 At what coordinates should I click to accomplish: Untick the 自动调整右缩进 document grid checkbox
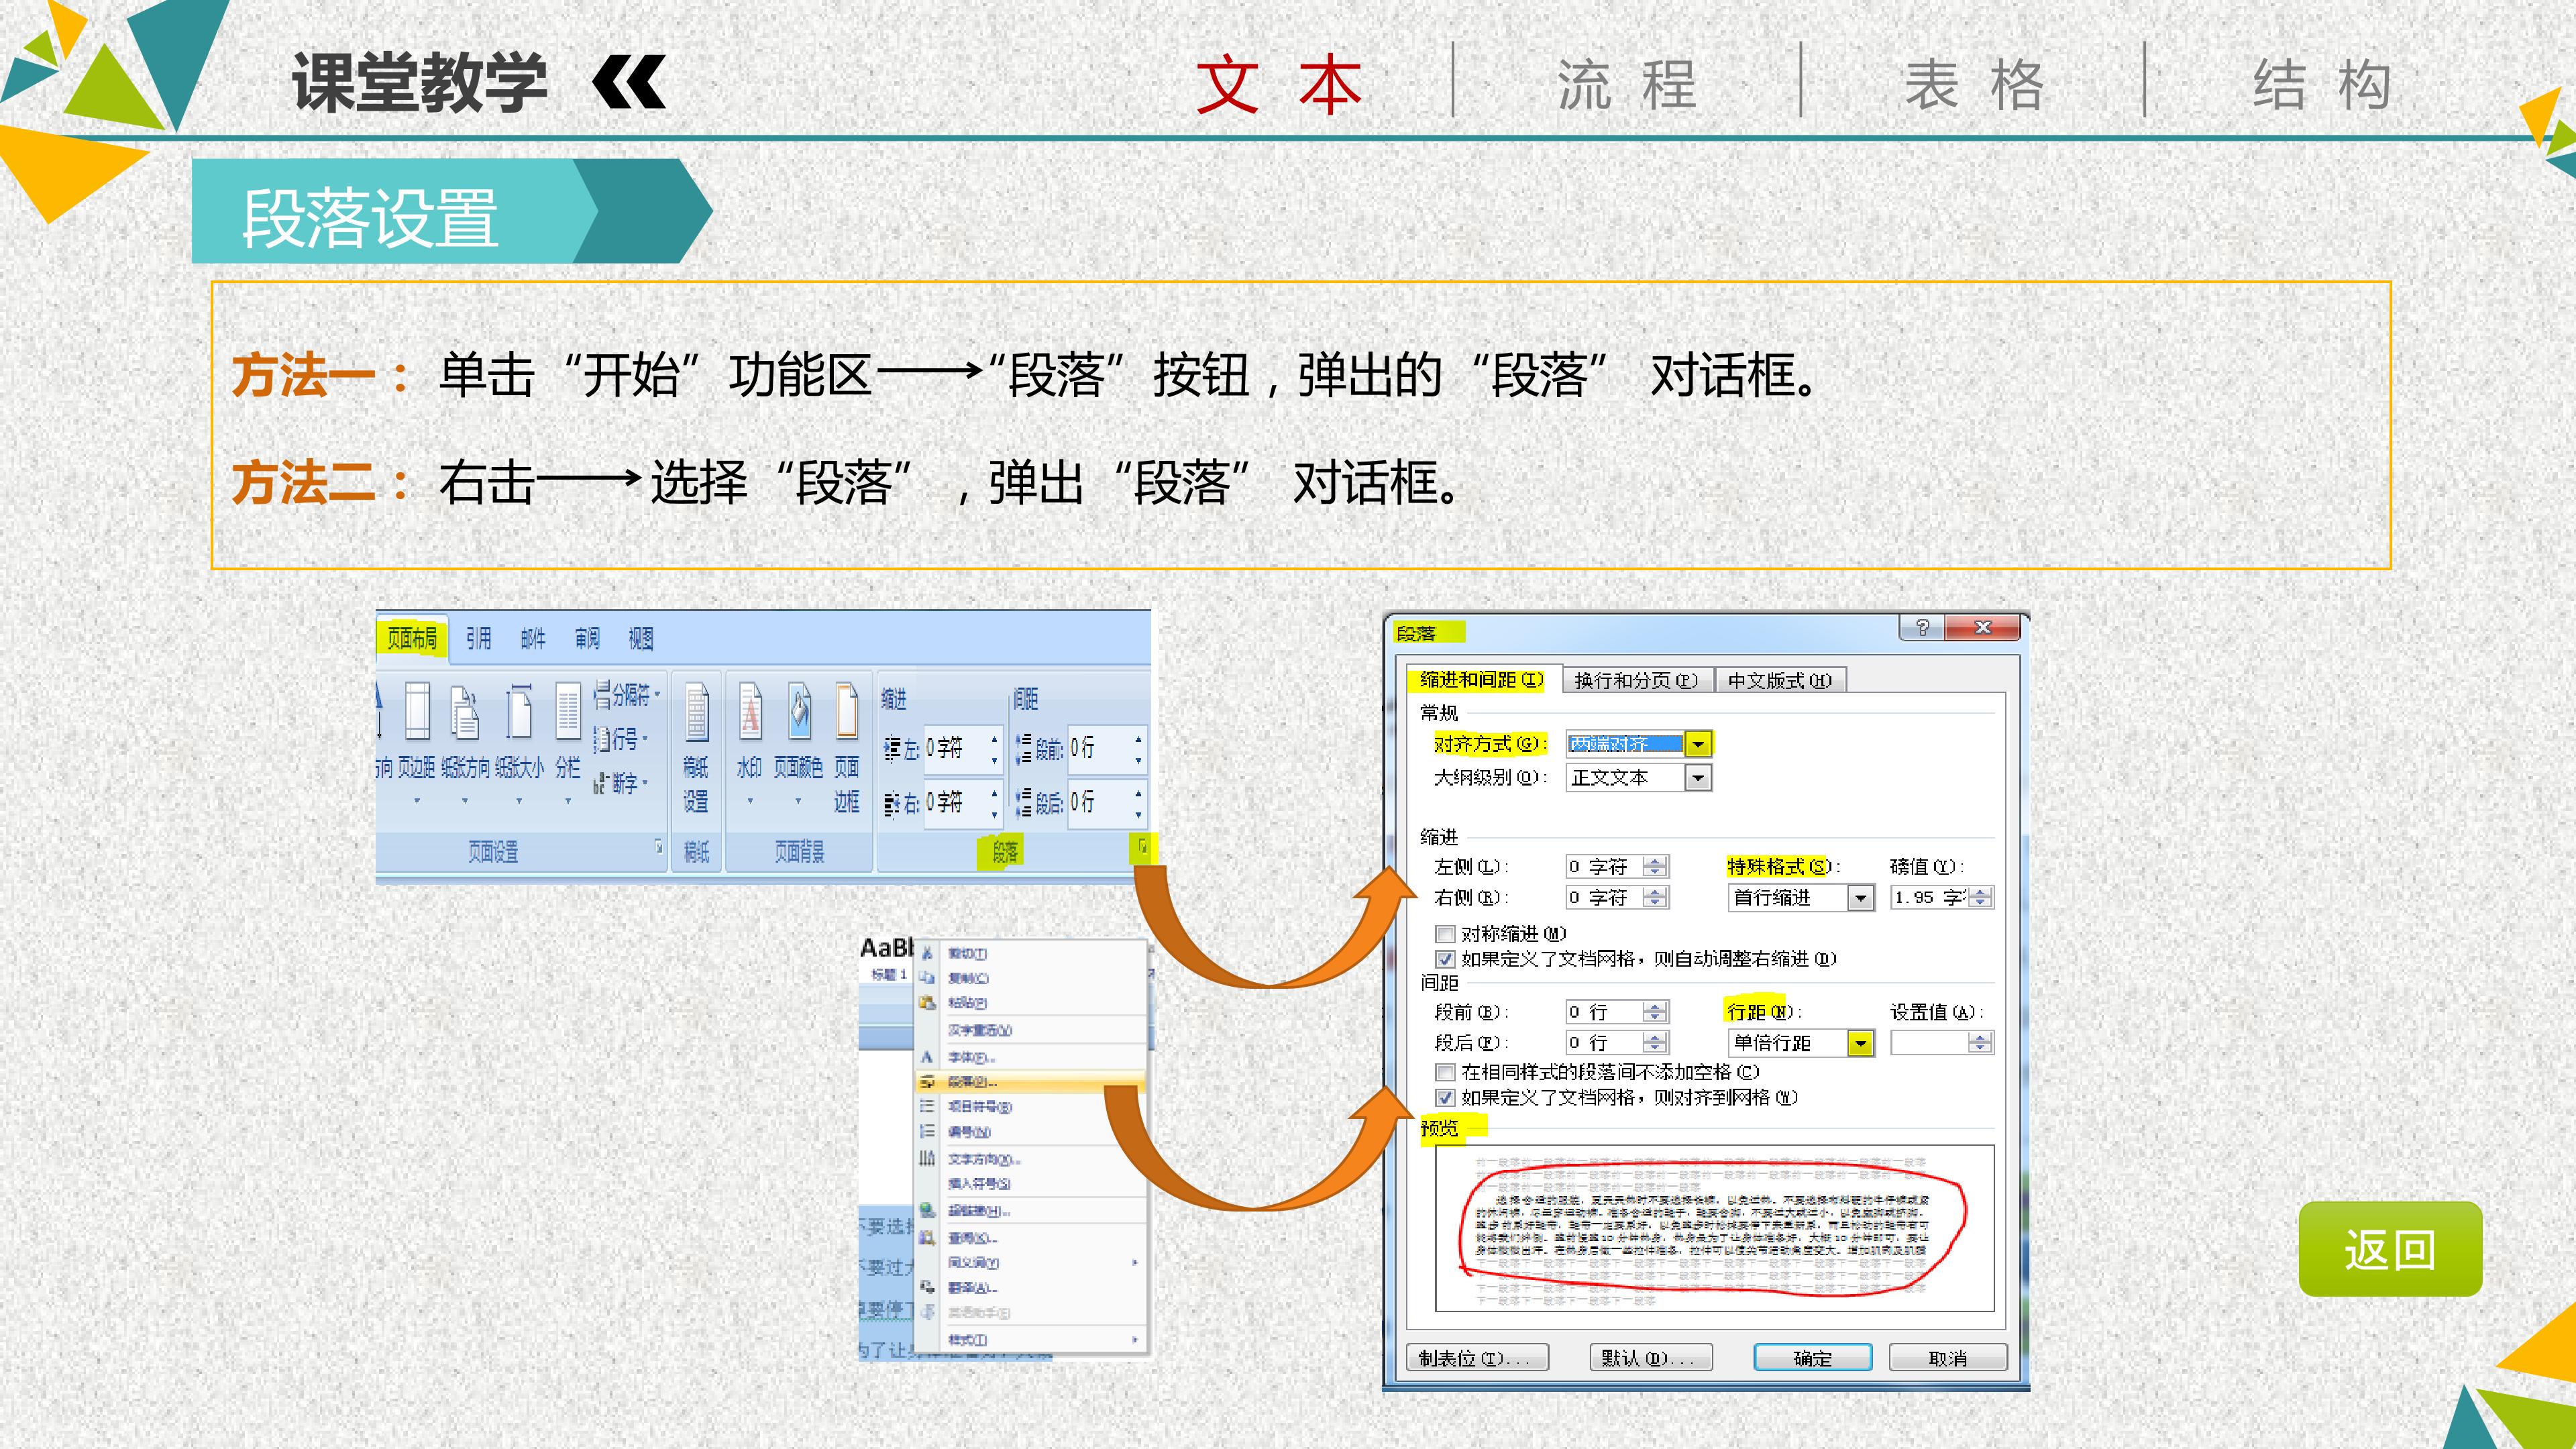pos(1445,959)
